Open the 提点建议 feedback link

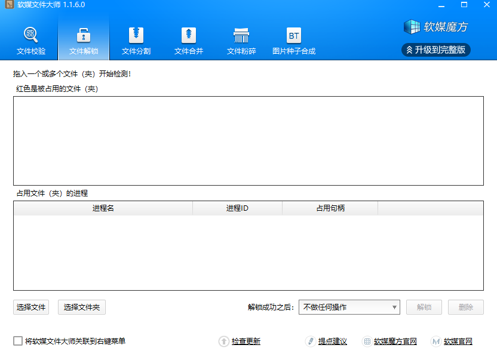[332, 341]
